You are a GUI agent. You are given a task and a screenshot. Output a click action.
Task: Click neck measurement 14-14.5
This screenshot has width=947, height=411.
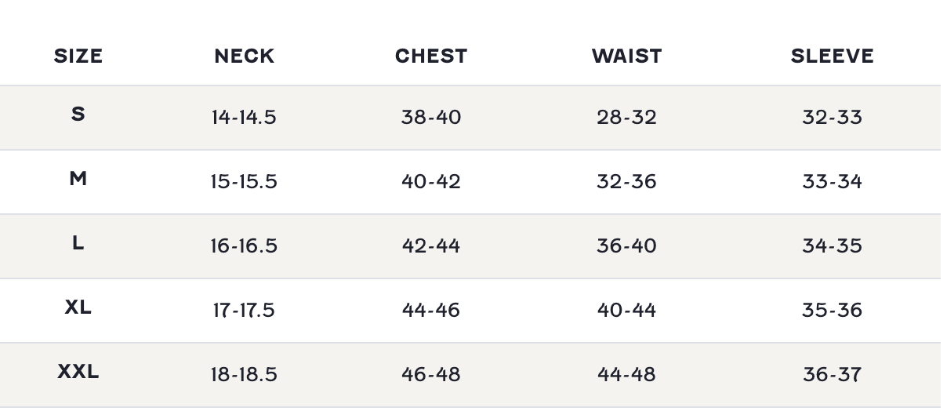pos(244,118)
